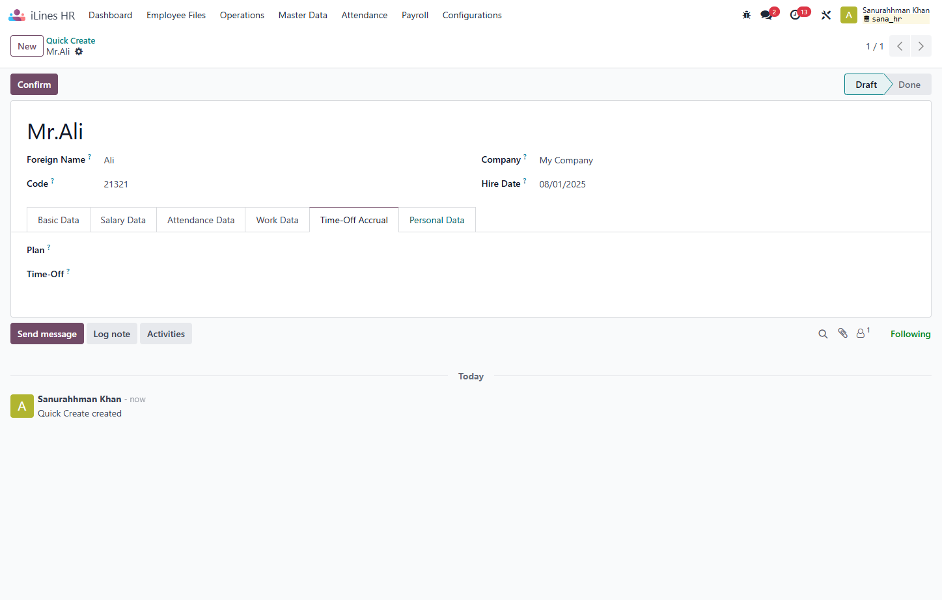This screenshot has height=600, width=942.
Task: Open the Dashboard menu
Action: (x=110, y=15)
